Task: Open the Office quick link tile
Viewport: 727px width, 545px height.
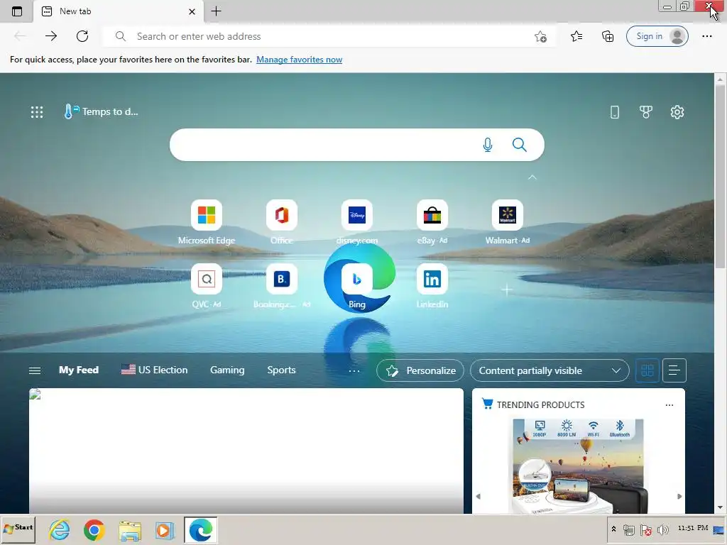Action: [281, 222]
